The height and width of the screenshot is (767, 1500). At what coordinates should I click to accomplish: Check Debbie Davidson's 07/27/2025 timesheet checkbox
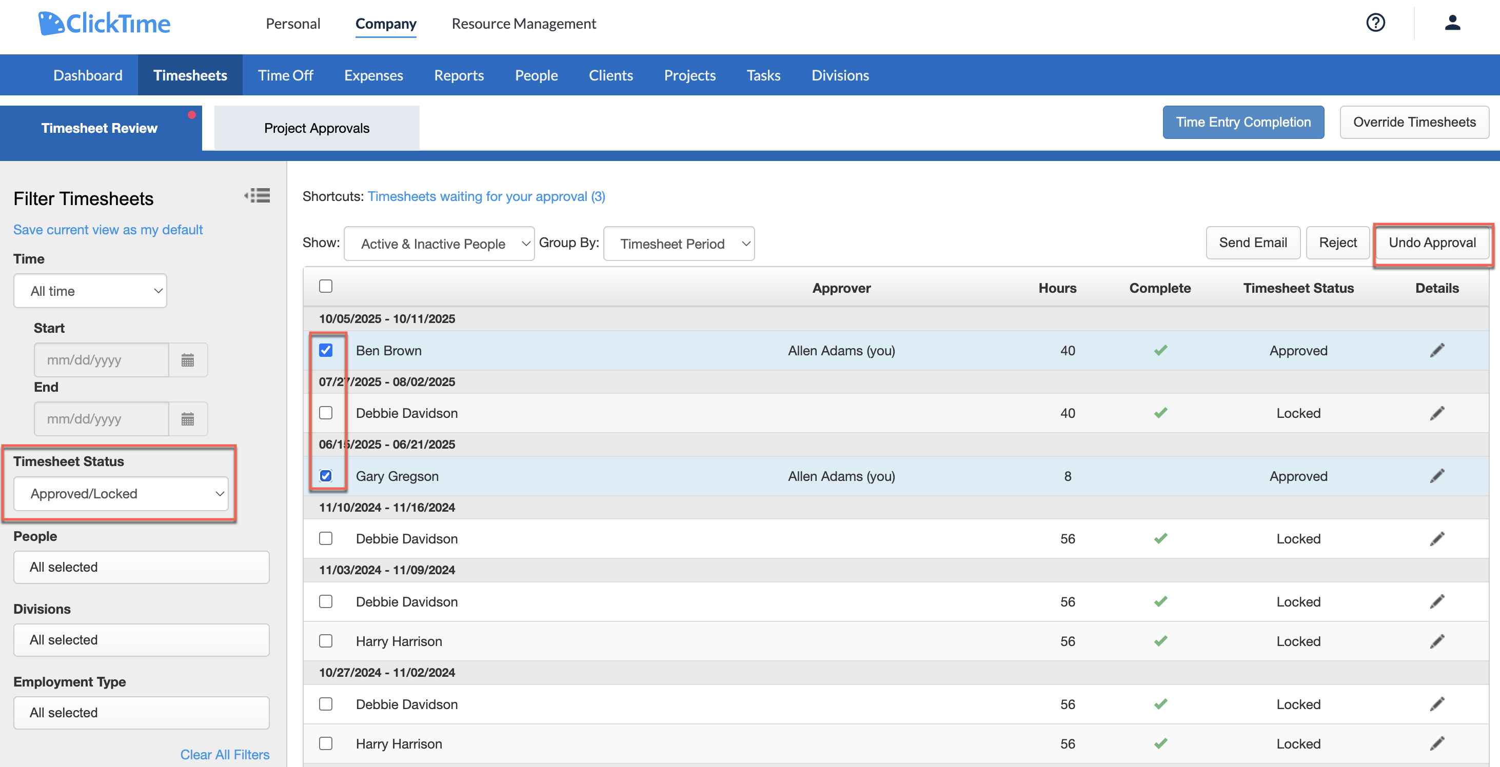pos(326,413)
